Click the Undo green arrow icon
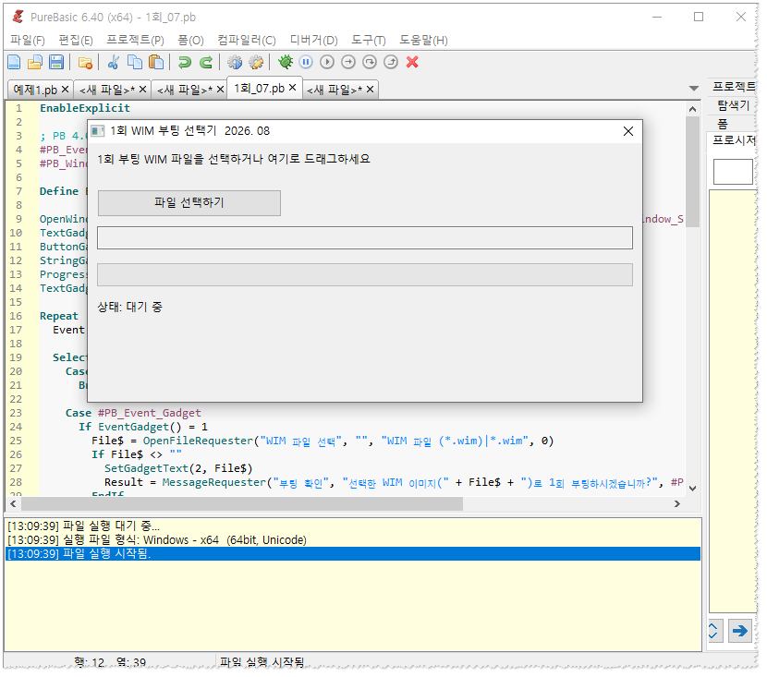767x677 pixels. 185,62
